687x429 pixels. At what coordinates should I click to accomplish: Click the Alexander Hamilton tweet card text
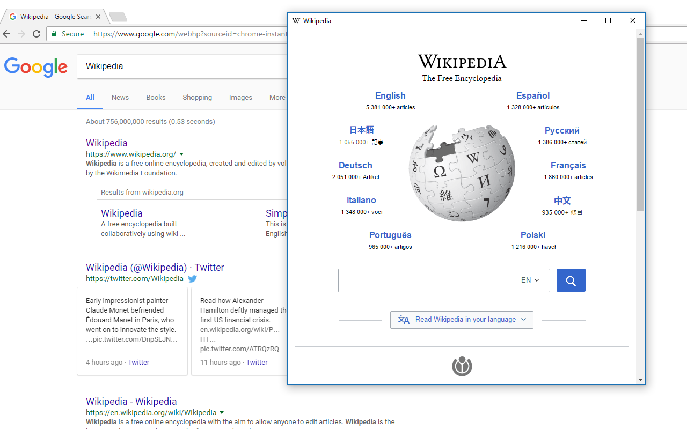pos(243,325)
